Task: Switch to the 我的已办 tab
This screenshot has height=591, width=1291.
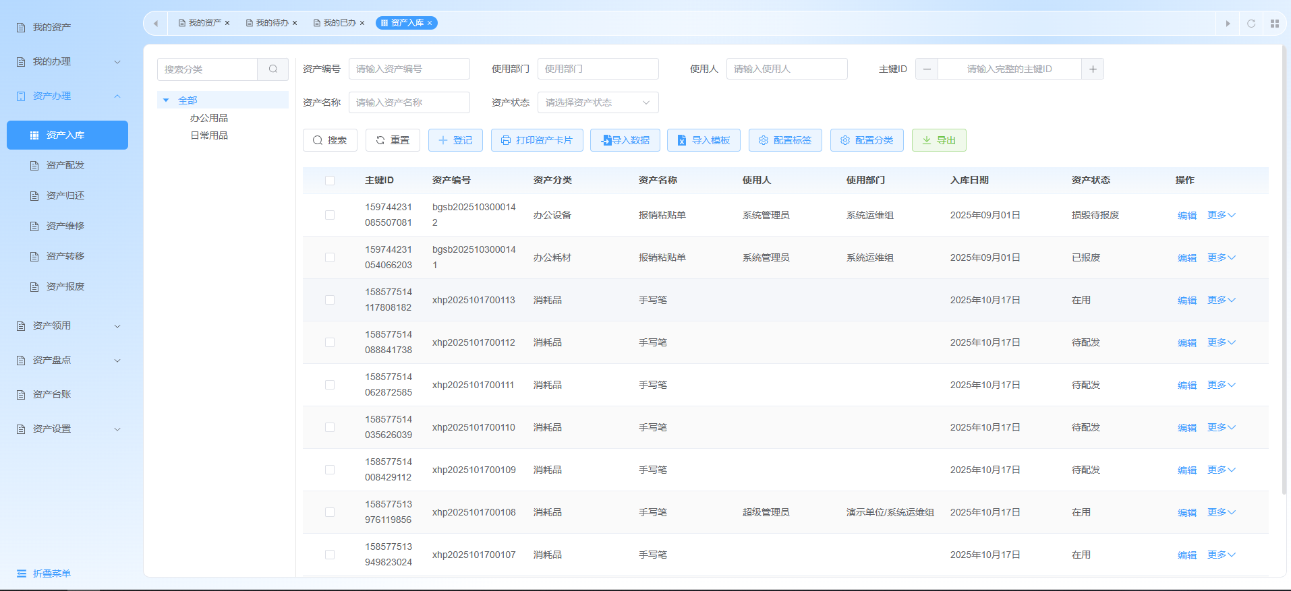Action: tap(339, 23)
